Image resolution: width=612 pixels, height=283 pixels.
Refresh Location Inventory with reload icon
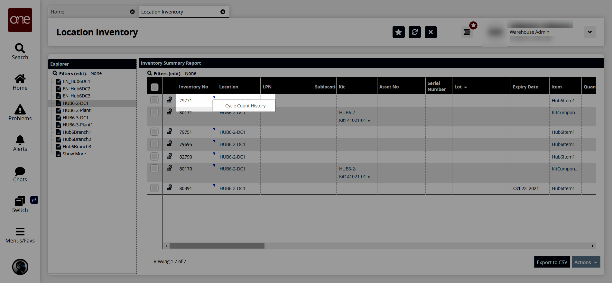(x=414, y=32)
